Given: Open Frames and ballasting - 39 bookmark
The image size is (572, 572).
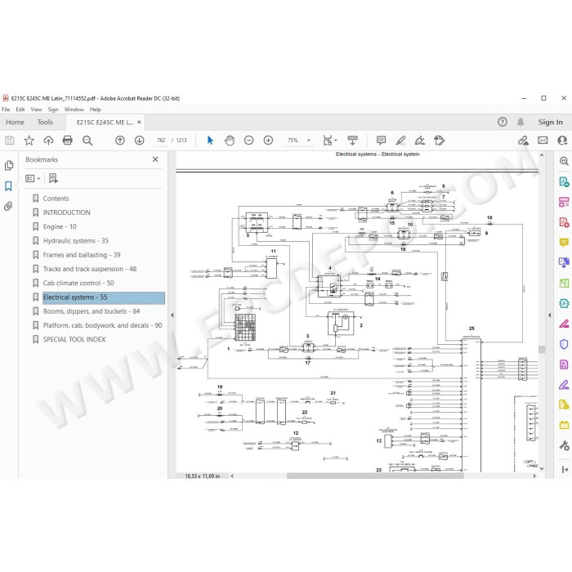Looking at the screenshot, I should [x=82, y=255].
